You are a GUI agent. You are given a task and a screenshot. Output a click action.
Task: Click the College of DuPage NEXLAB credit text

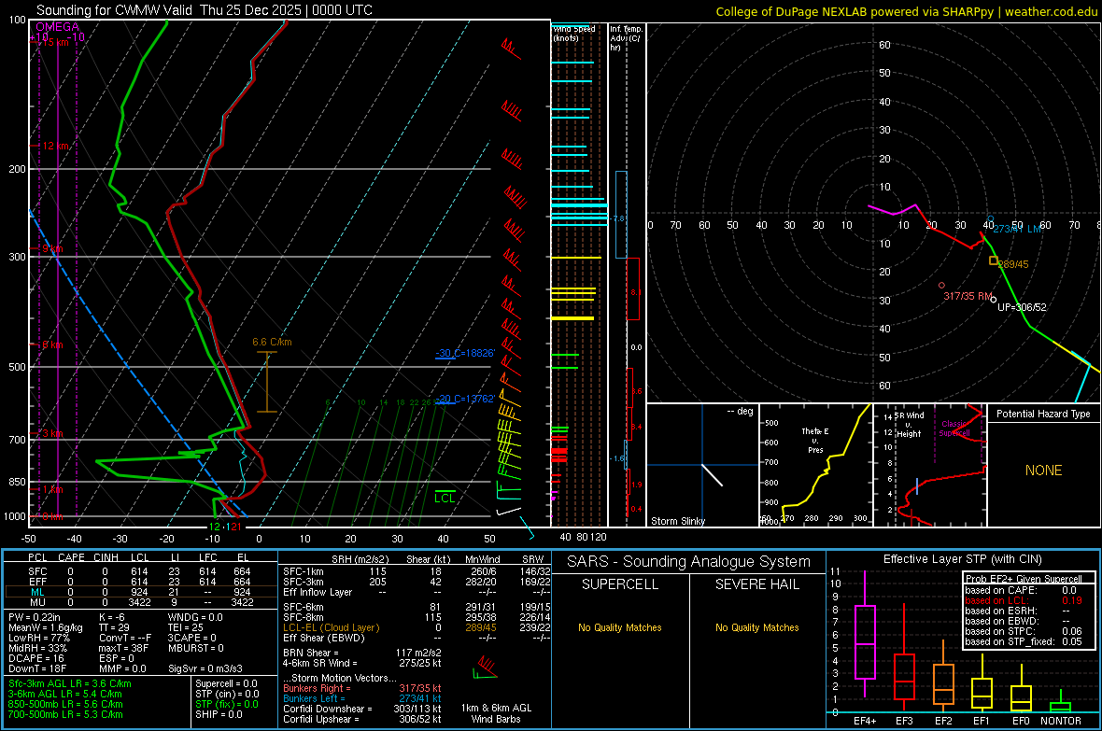point(906,11)
